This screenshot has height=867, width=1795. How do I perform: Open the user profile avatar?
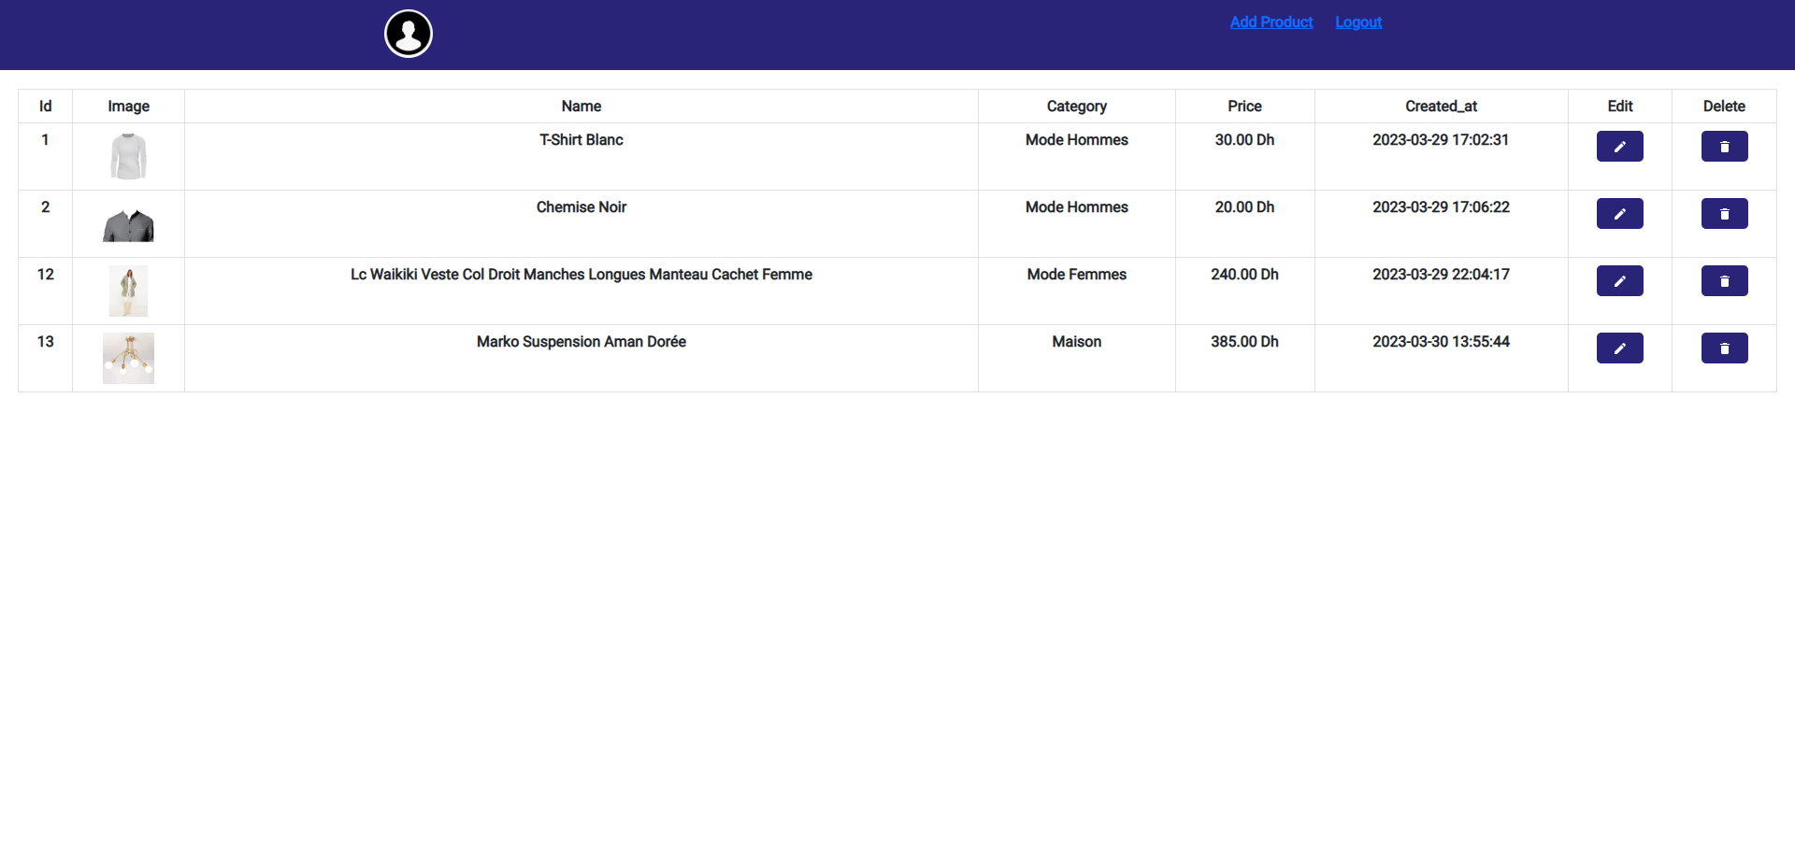point(408,33)
